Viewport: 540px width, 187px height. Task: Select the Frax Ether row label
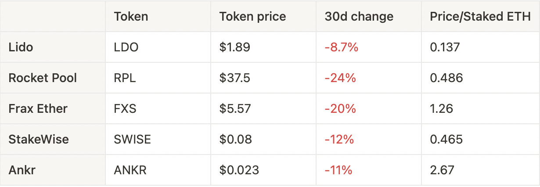point(38,108)
